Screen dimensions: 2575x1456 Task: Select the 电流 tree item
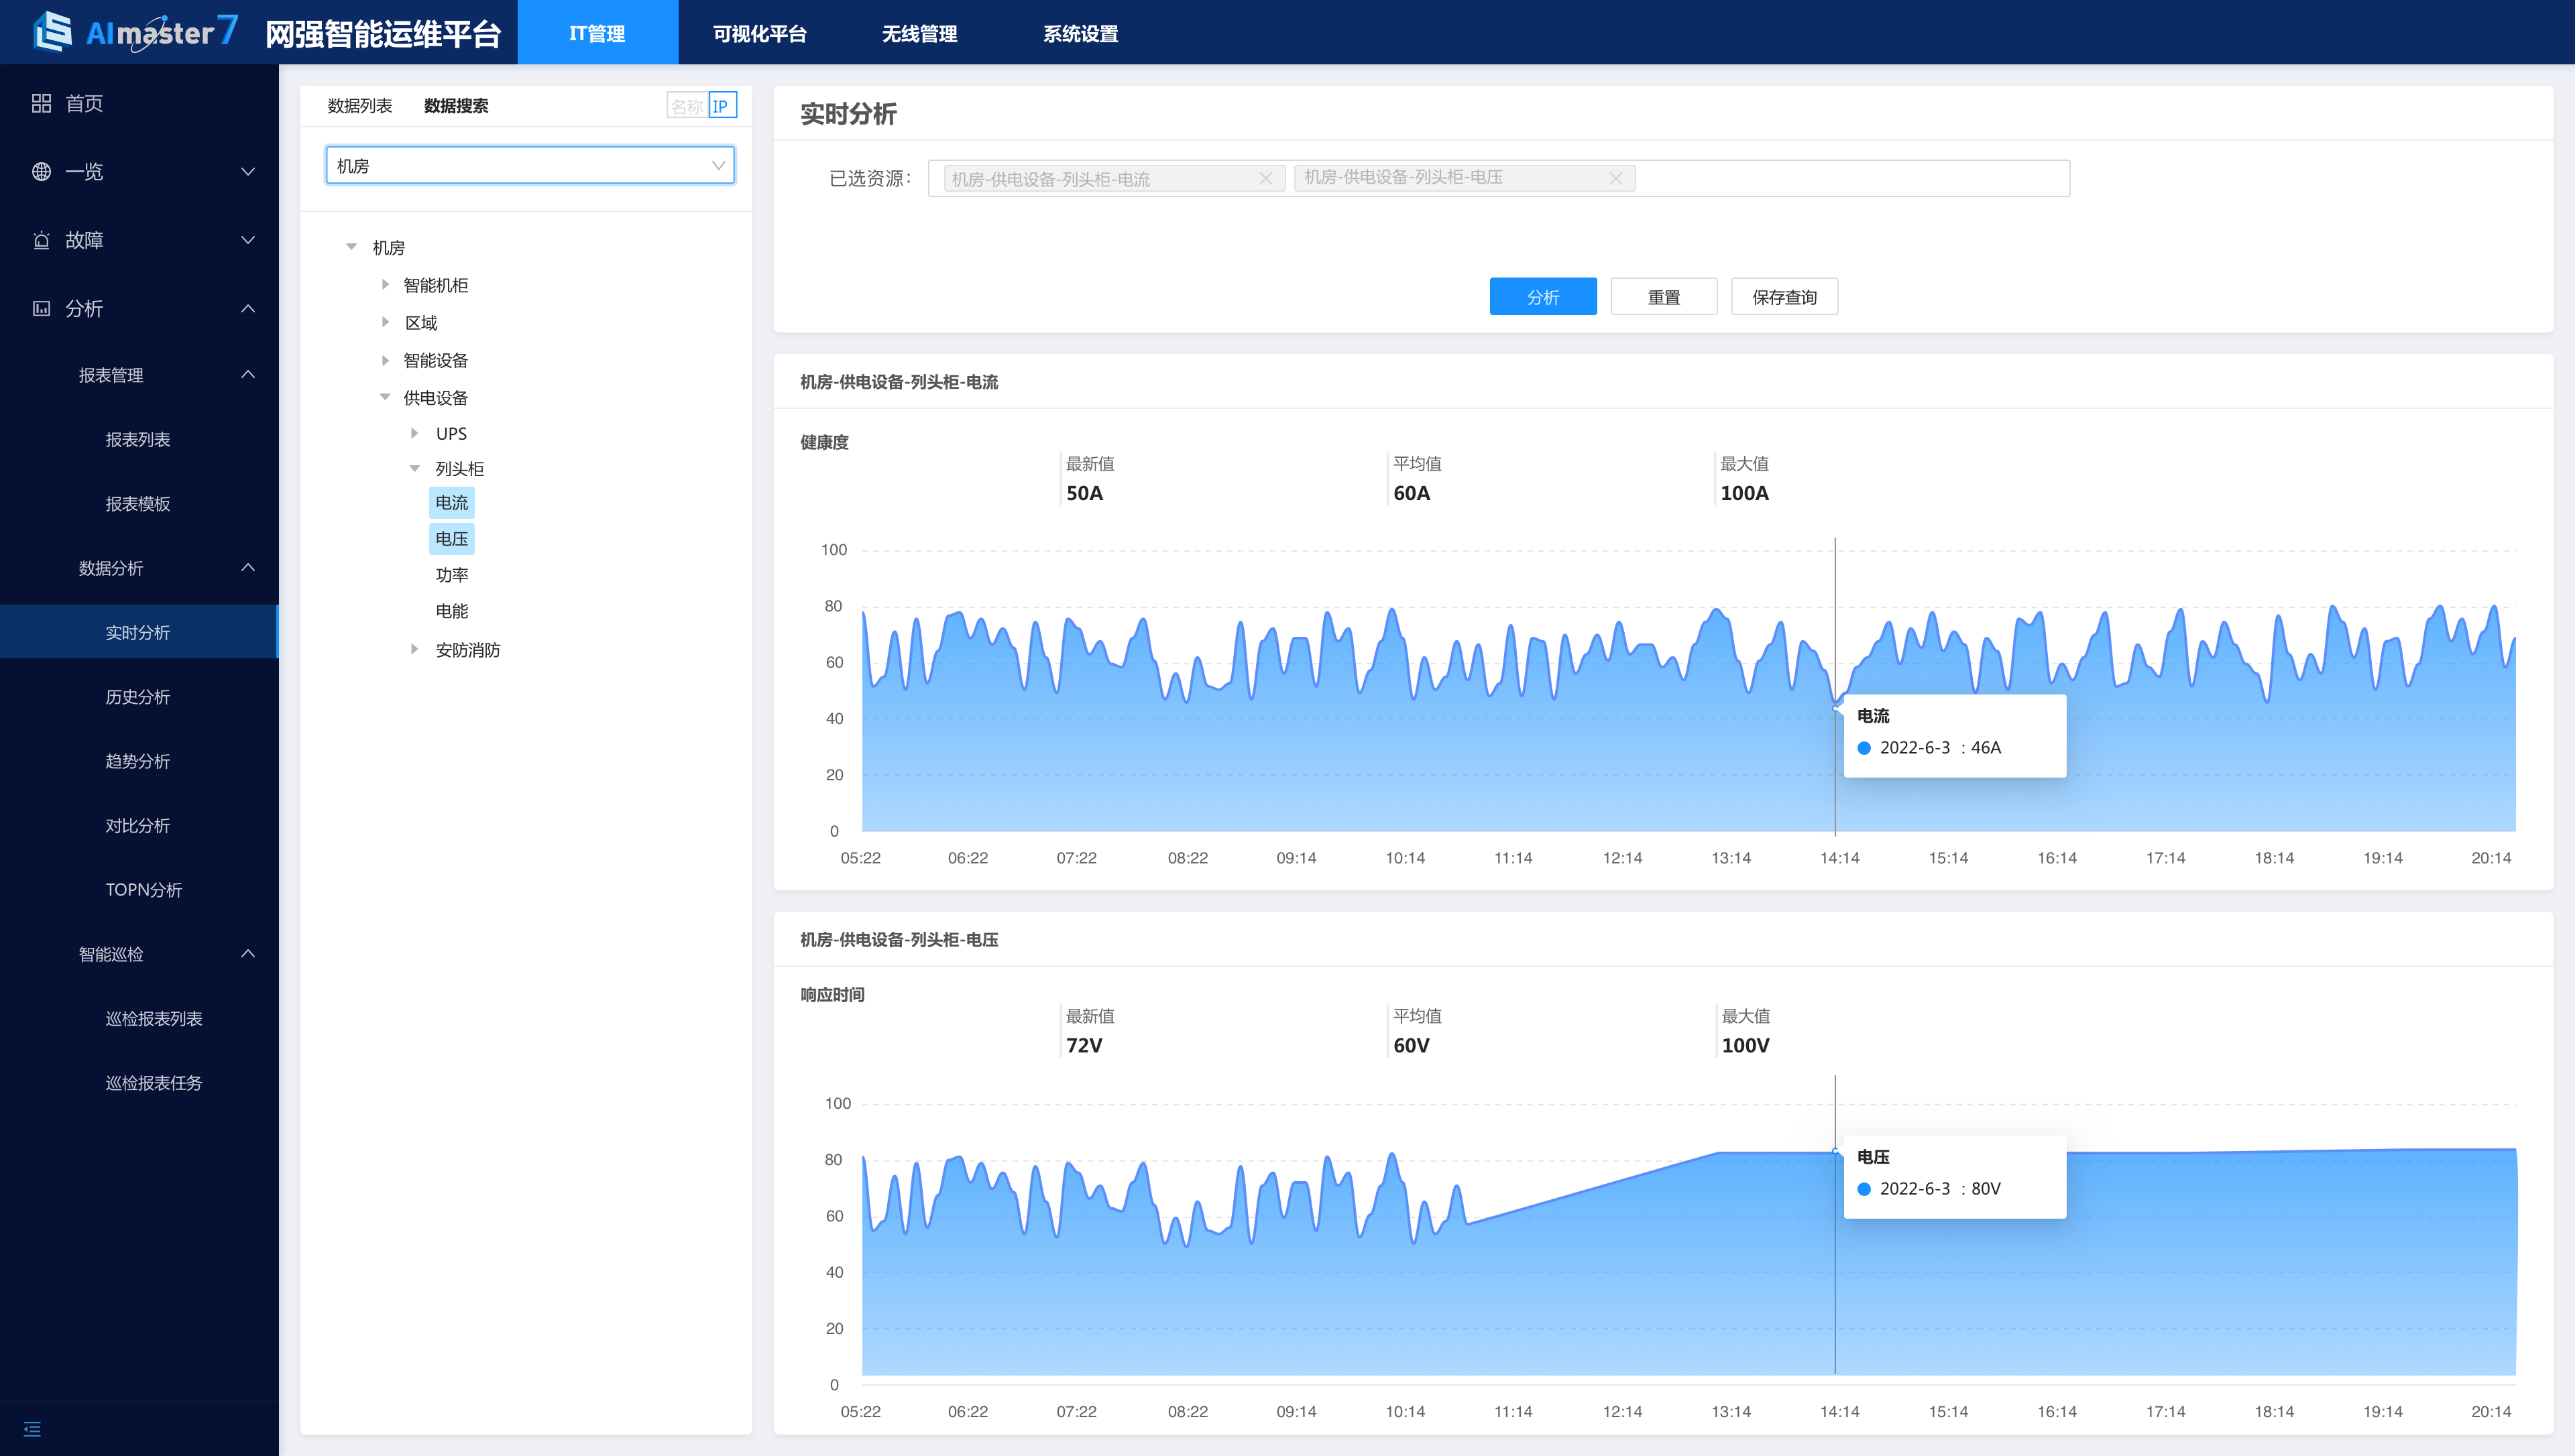tap(452, 502)
